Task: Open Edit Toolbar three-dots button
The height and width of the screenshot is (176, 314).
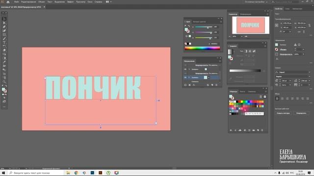Action: [x=4, y=107]
